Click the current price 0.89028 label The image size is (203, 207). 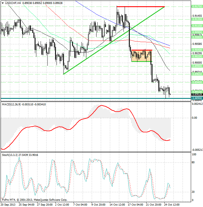point(197,94)
